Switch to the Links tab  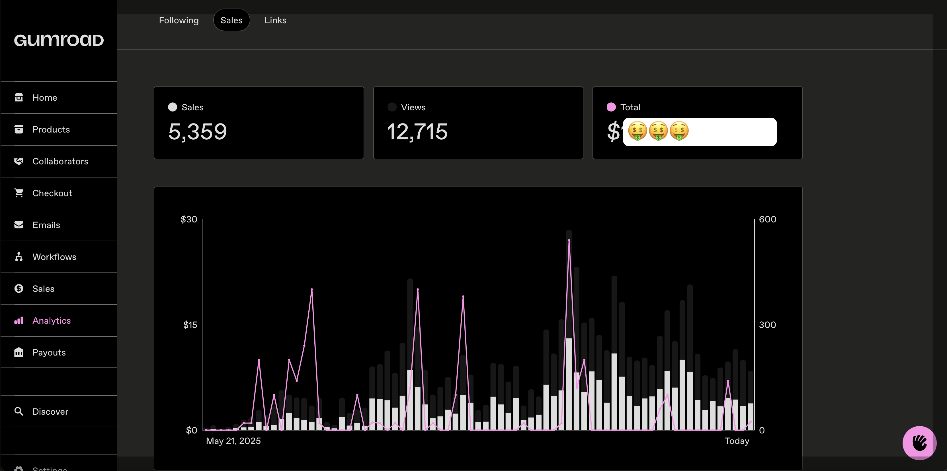[275, 20]
